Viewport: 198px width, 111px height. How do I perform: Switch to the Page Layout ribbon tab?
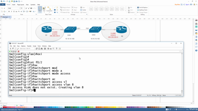point(20,5)
